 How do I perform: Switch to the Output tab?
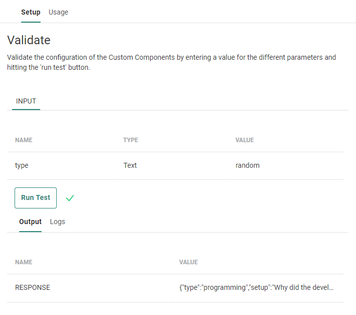(30, 222)
